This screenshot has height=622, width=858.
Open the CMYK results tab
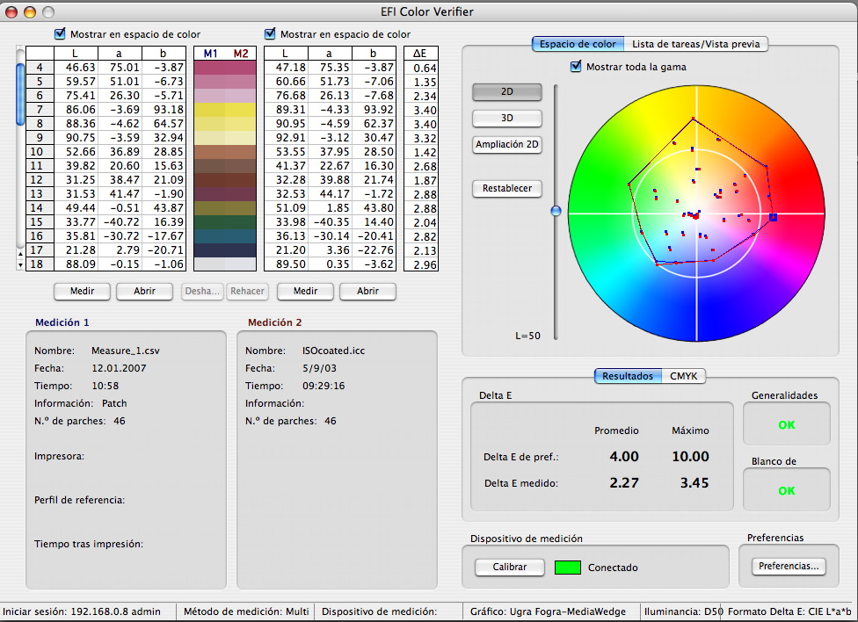pyautogui.click(x=686, y=375)
